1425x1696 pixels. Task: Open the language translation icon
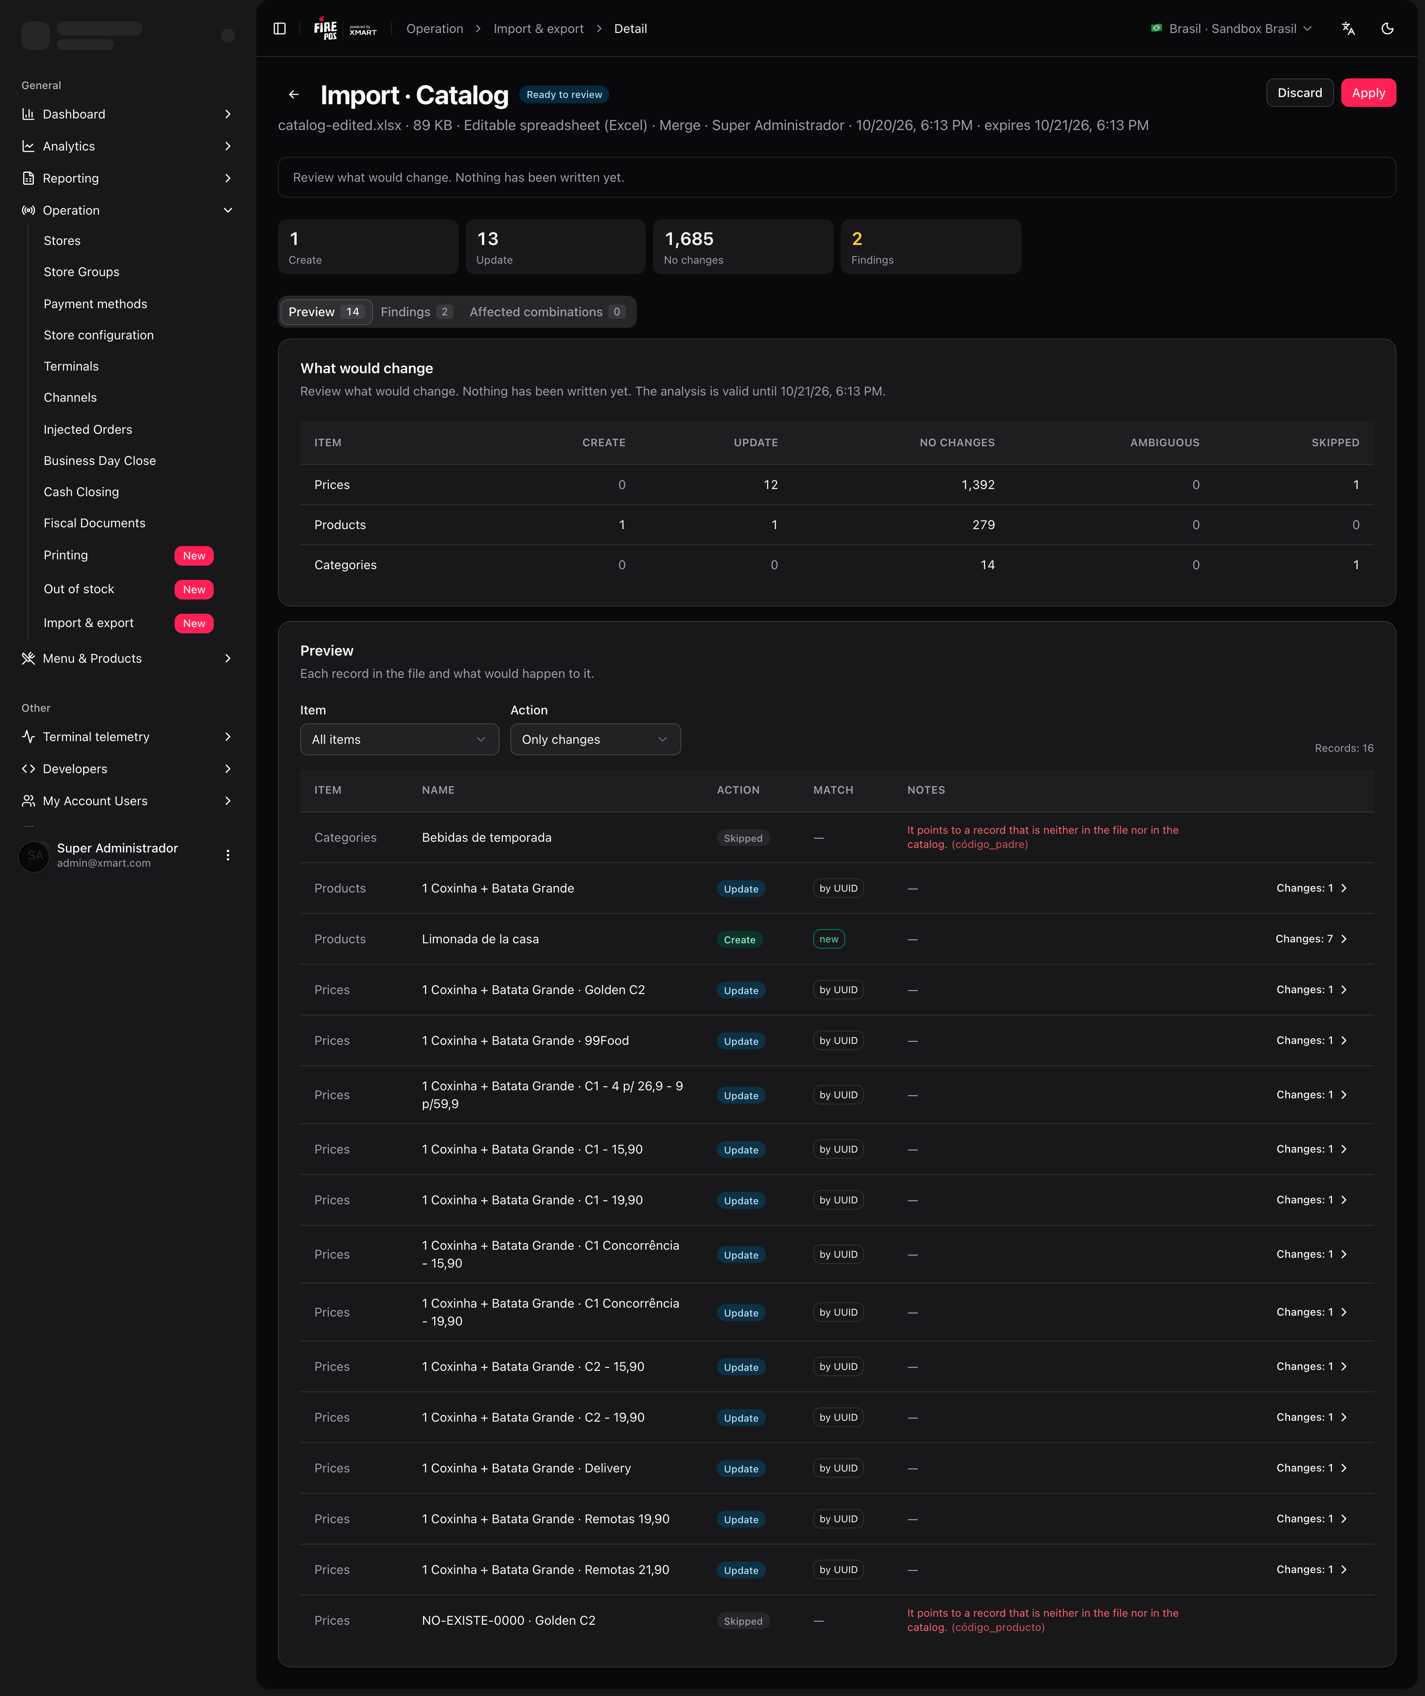tap(1348, 28)
